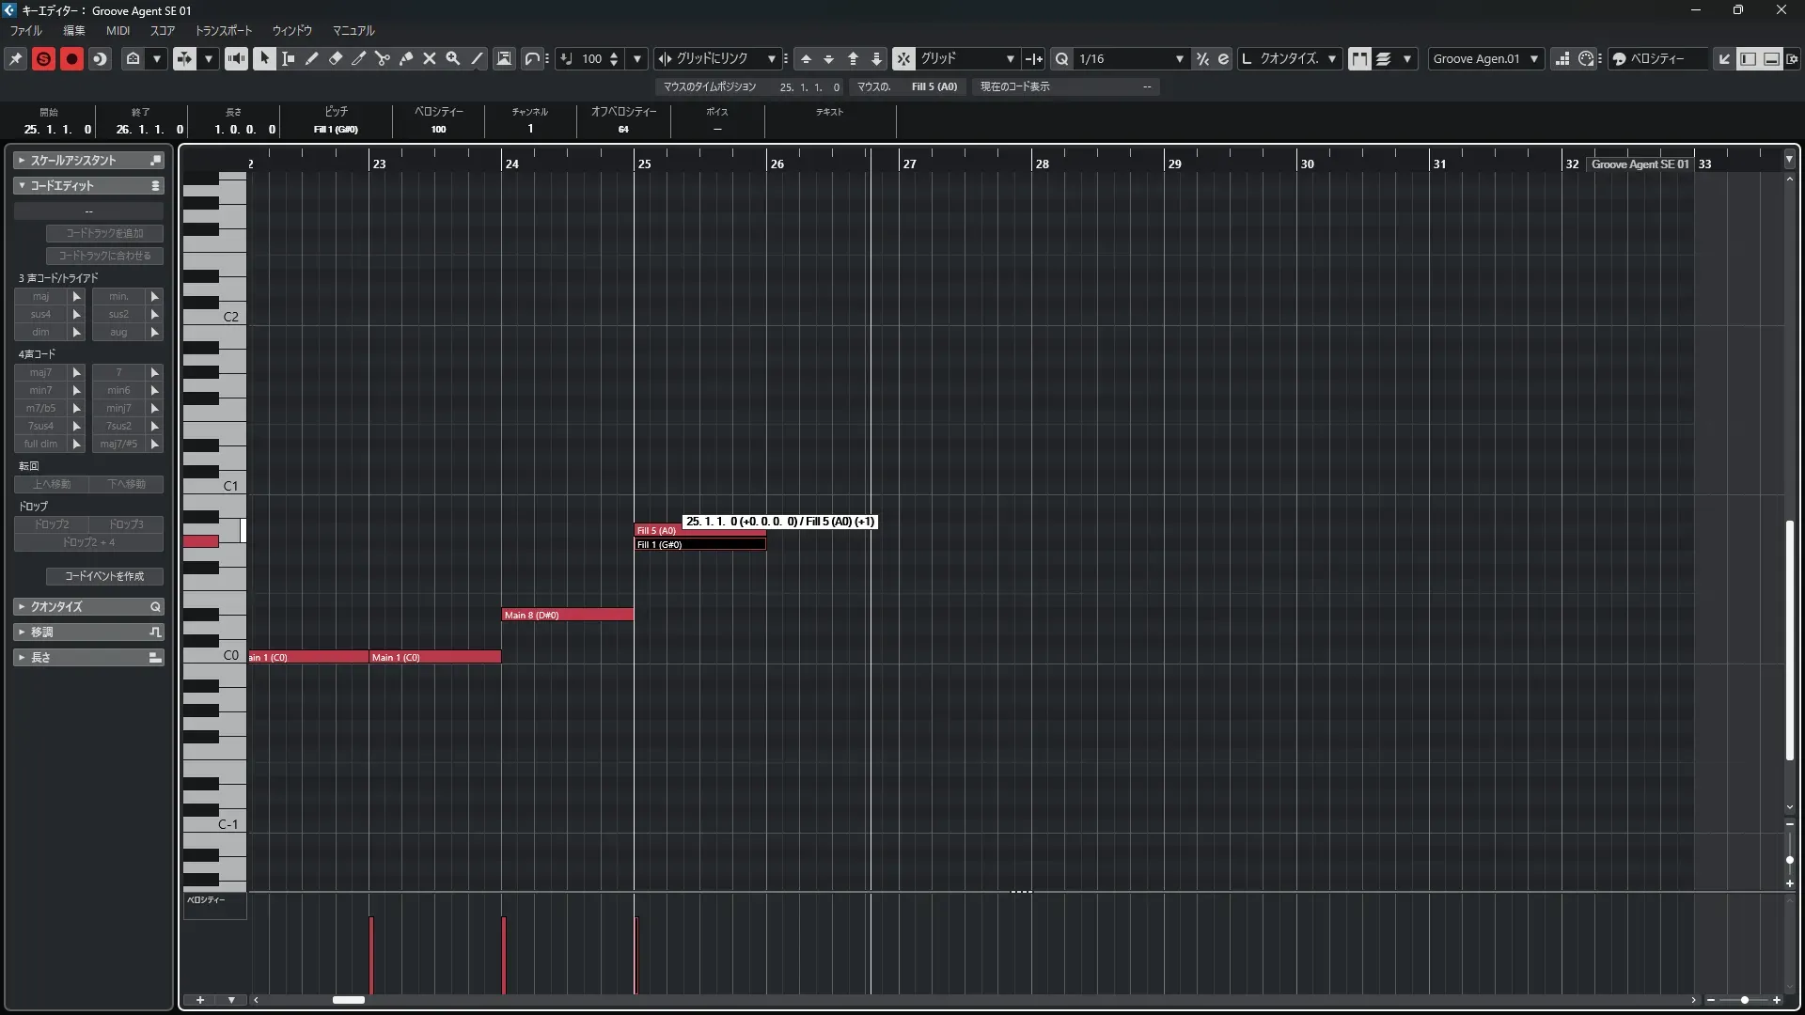This screenshot has height=1015, width=1805.
Task: Toggle the Solo editor button
Action: pos(43,58)
